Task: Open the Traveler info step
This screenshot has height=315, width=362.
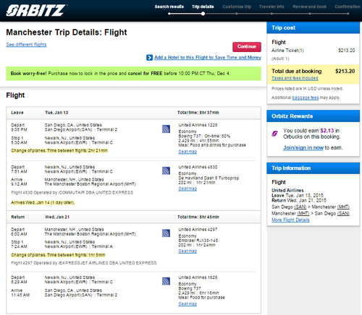Action: coord(271,7)
